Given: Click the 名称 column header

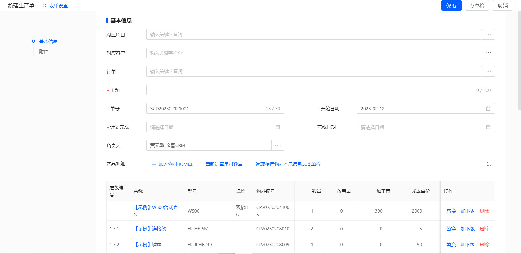Looking at the screenshot, I should click(x=158, y=191).
